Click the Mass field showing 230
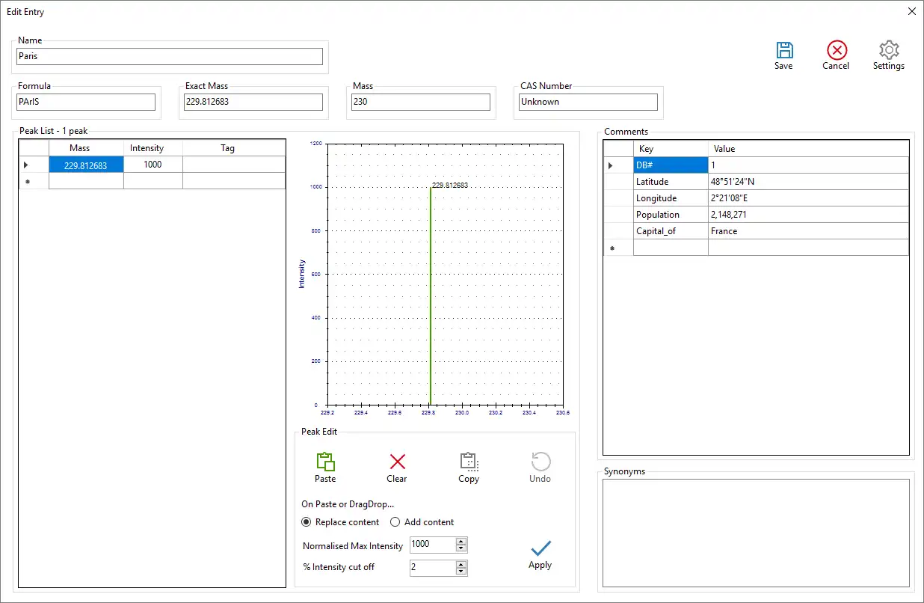The height and width of the screenshot is (603, 924). click(x=421, y=102)
